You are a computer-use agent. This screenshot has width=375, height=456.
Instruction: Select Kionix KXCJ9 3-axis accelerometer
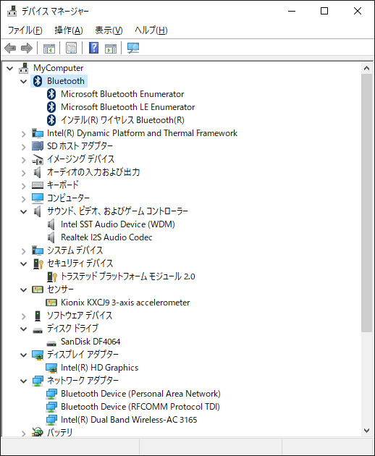coord(125,303)
